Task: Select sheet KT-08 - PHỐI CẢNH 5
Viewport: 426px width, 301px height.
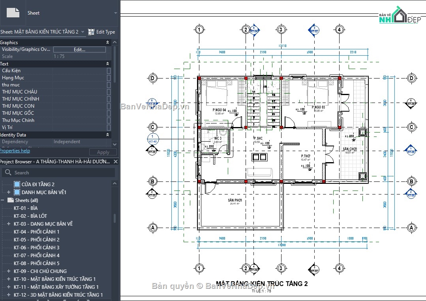Action: (36, 263)
